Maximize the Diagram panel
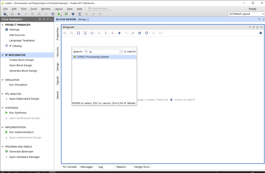This screenshot has width=265, height=173. 257,27
